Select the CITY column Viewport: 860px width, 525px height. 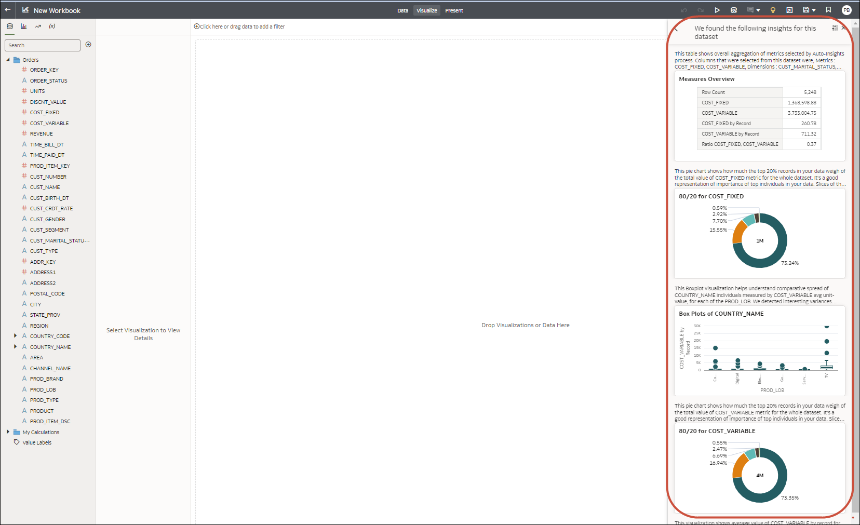[35, 304]
